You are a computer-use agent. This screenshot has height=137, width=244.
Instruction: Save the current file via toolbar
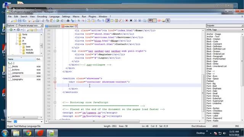coord(19,21)
